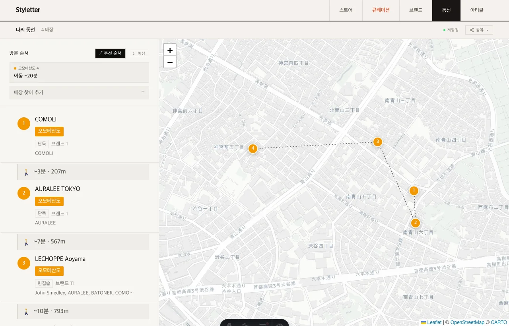Image resolution: width=509 pixels, height=326 pixels.
Task: Open the 공유 share dropdown
Action: (479, 30)
